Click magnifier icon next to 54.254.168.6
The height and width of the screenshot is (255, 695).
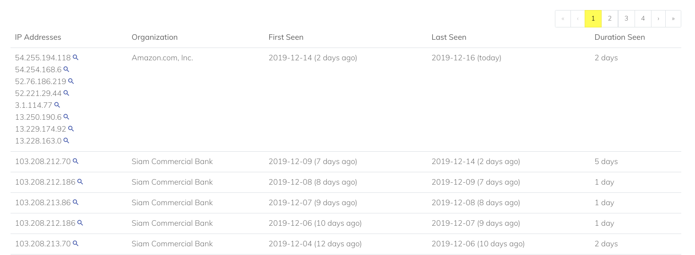66,69
